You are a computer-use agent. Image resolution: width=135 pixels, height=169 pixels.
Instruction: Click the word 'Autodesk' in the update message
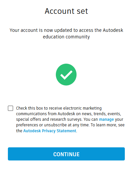[113, 30]
